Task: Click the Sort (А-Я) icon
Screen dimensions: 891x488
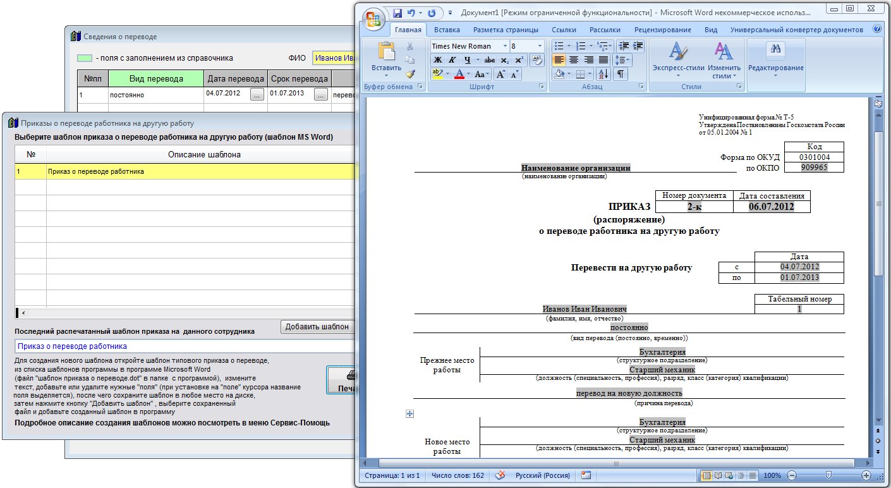Action: pyautogui.click(x=603, y=74)
